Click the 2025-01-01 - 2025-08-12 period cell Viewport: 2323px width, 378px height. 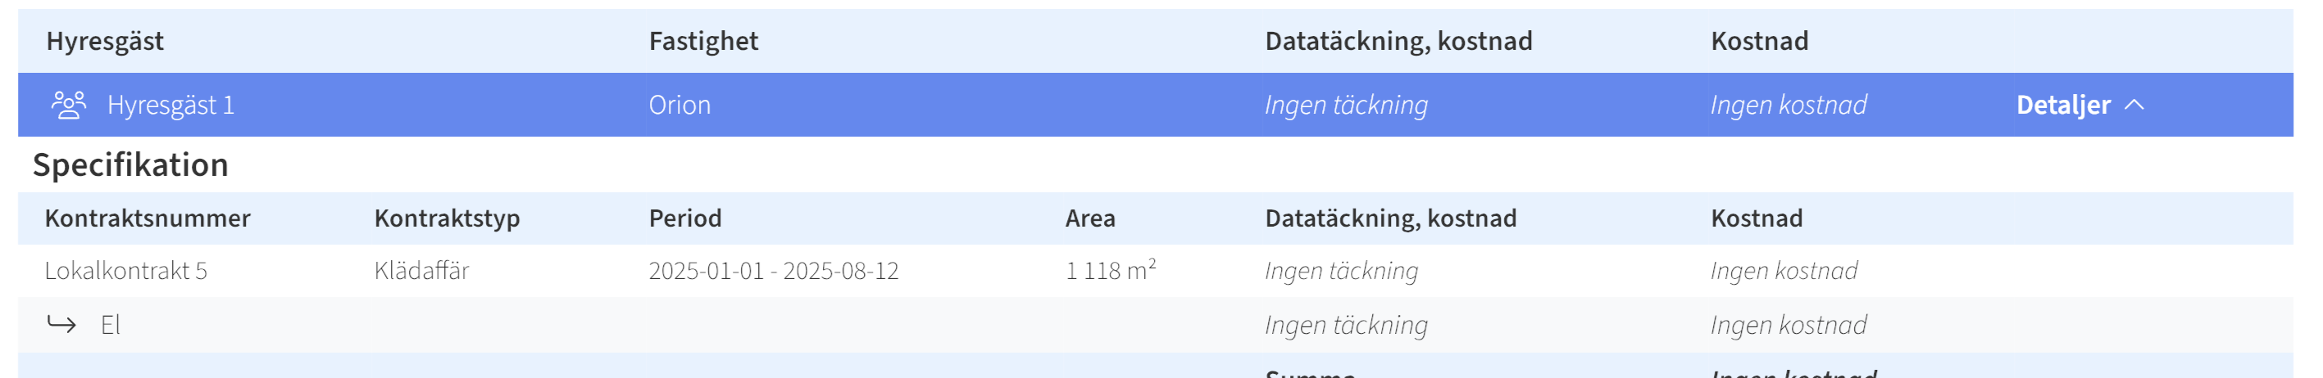pyautogui.click(x=774, y=271)
